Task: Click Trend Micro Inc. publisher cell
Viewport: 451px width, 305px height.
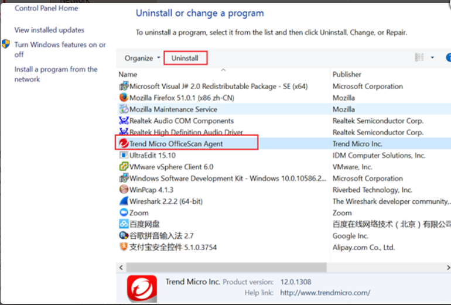Action: pyautogui.click(x=357, y=144)
